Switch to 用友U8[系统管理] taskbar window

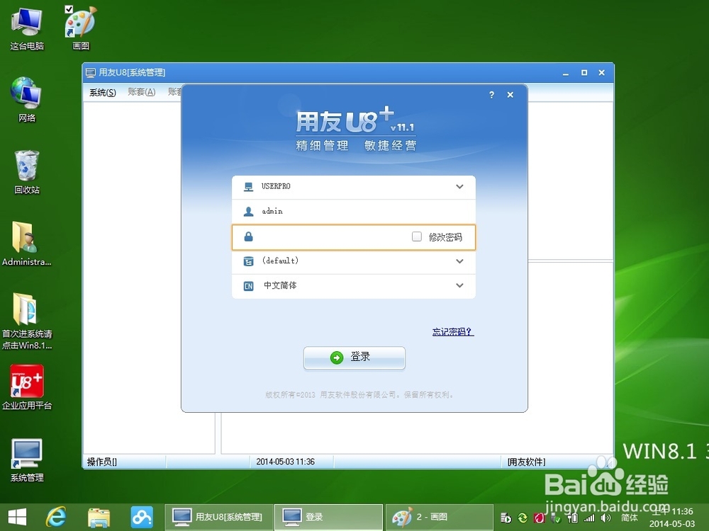pyautogui.click(x=218, y=517)
